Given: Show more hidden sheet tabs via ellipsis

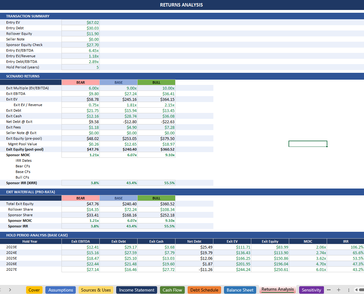Looking at the screenshot, I should coord(329,290).
